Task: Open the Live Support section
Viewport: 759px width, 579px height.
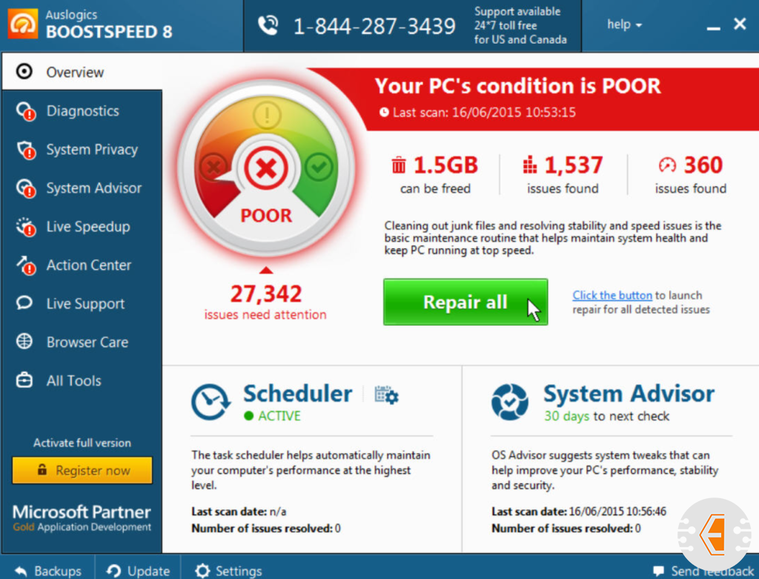Action: 85,304
